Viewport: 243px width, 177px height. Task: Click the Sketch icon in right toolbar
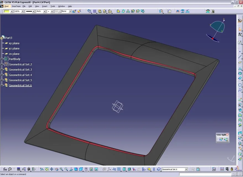click(240, 42)
